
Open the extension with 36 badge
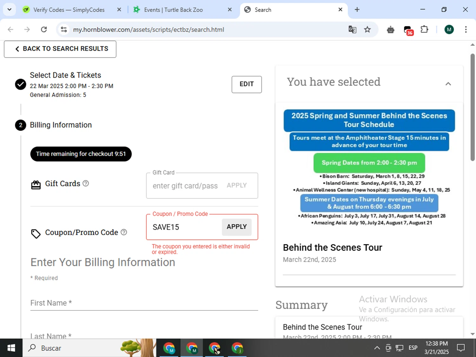(x=408, y=30)
